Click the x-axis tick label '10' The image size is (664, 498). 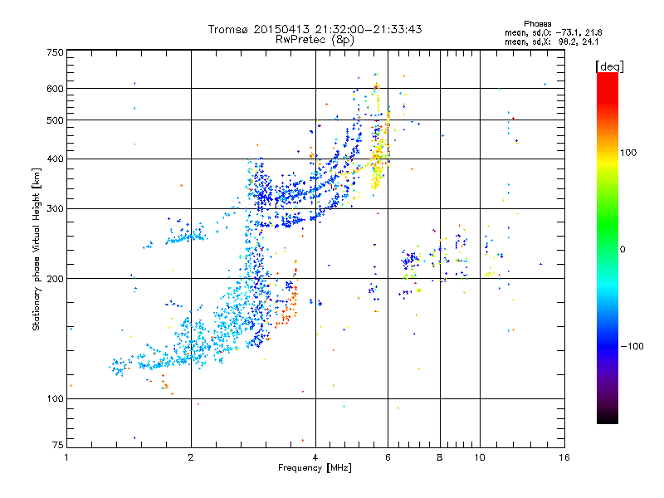[x=480, y=457]
